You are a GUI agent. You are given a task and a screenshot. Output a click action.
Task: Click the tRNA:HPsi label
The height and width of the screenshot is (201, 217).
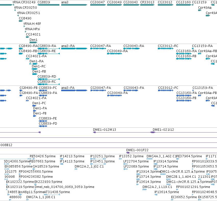(32, 29)
